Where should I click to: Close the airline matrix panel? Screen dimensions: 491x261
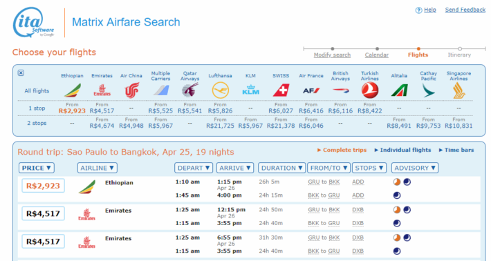21,72
